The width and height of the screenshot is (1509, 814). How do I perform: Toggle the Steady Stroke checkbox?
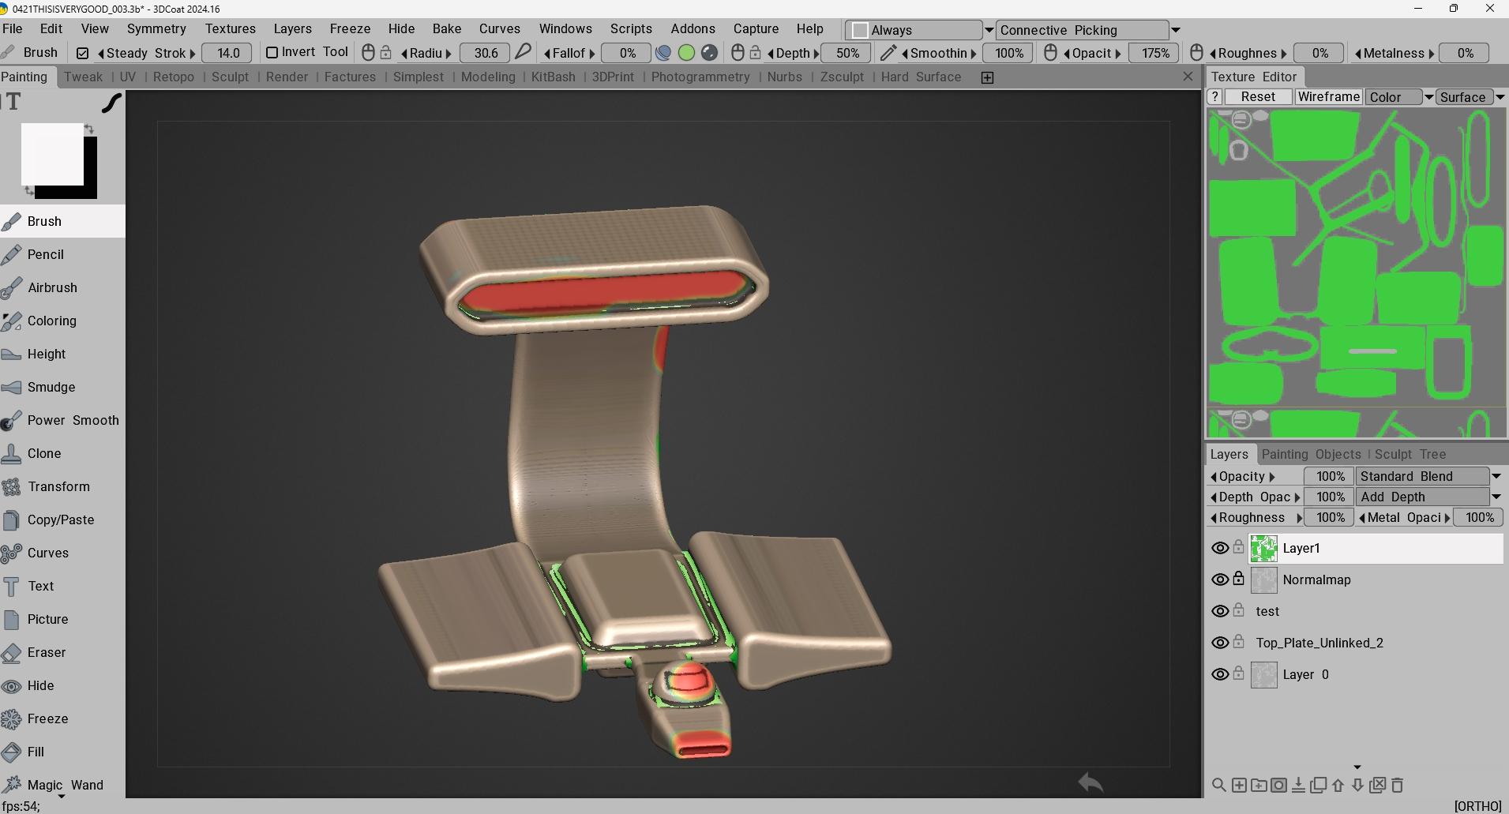coord(82,54)
